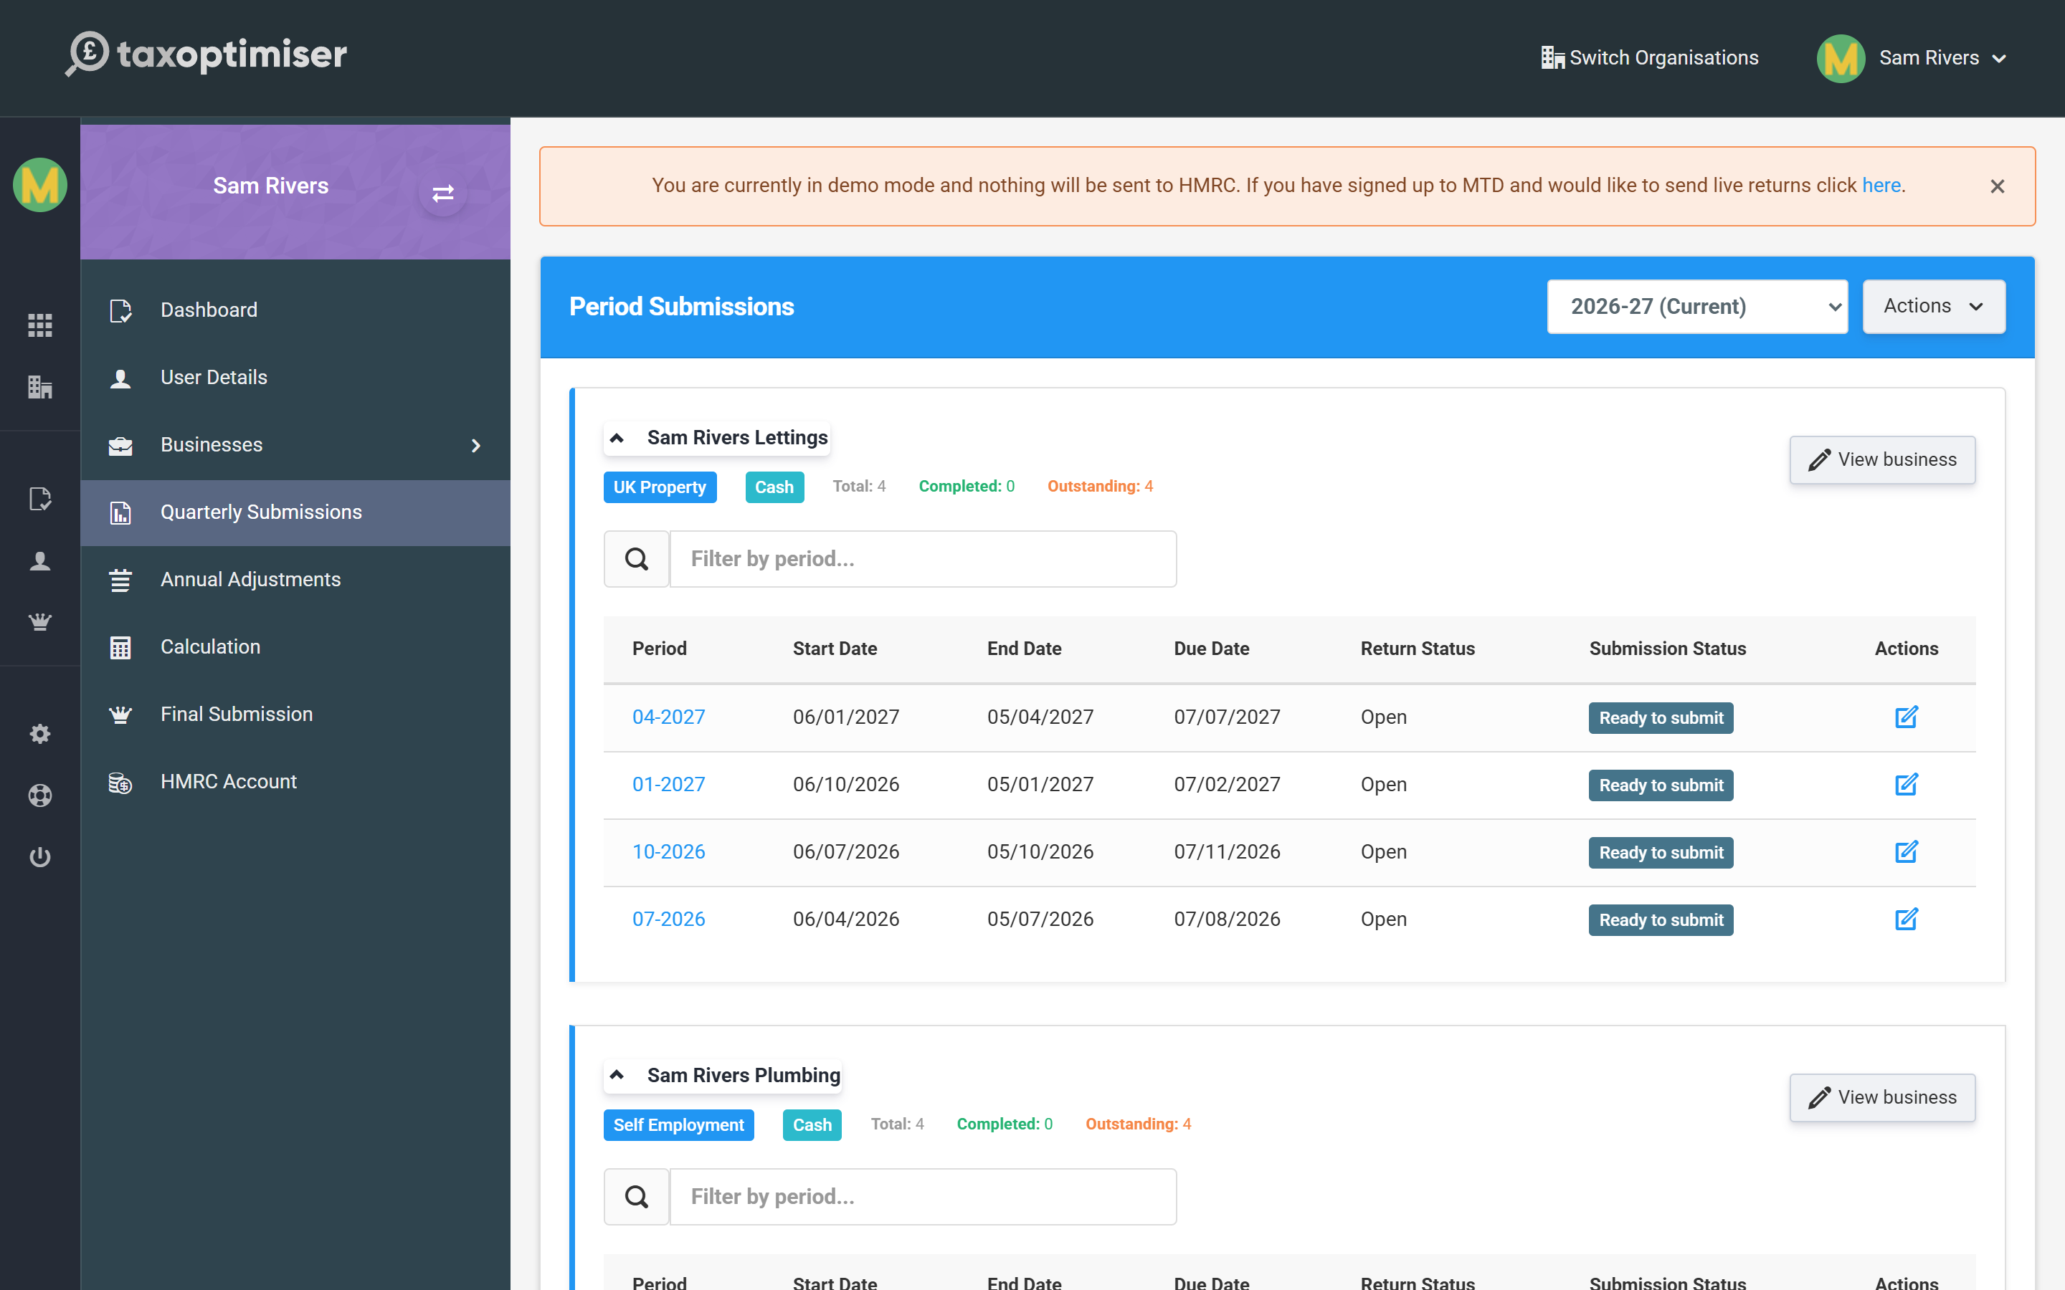Screen dimensions: 2065x1290
Task: Click the UK Property tag
Action: coord(660,487)
